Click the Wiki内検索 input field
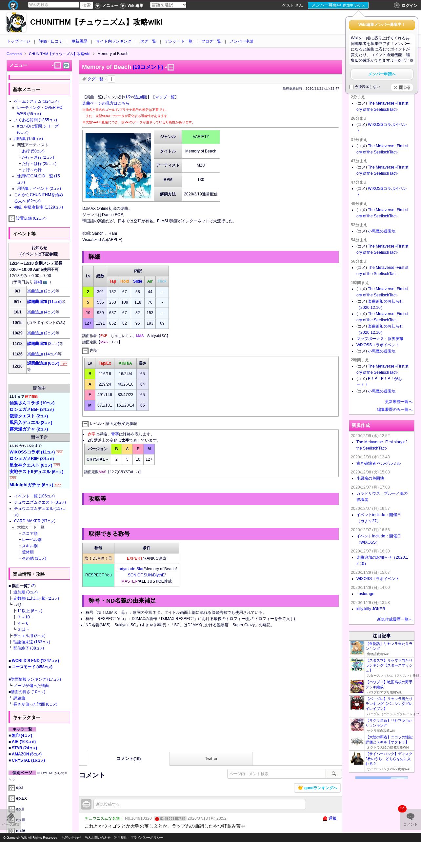 coord(54,5)
